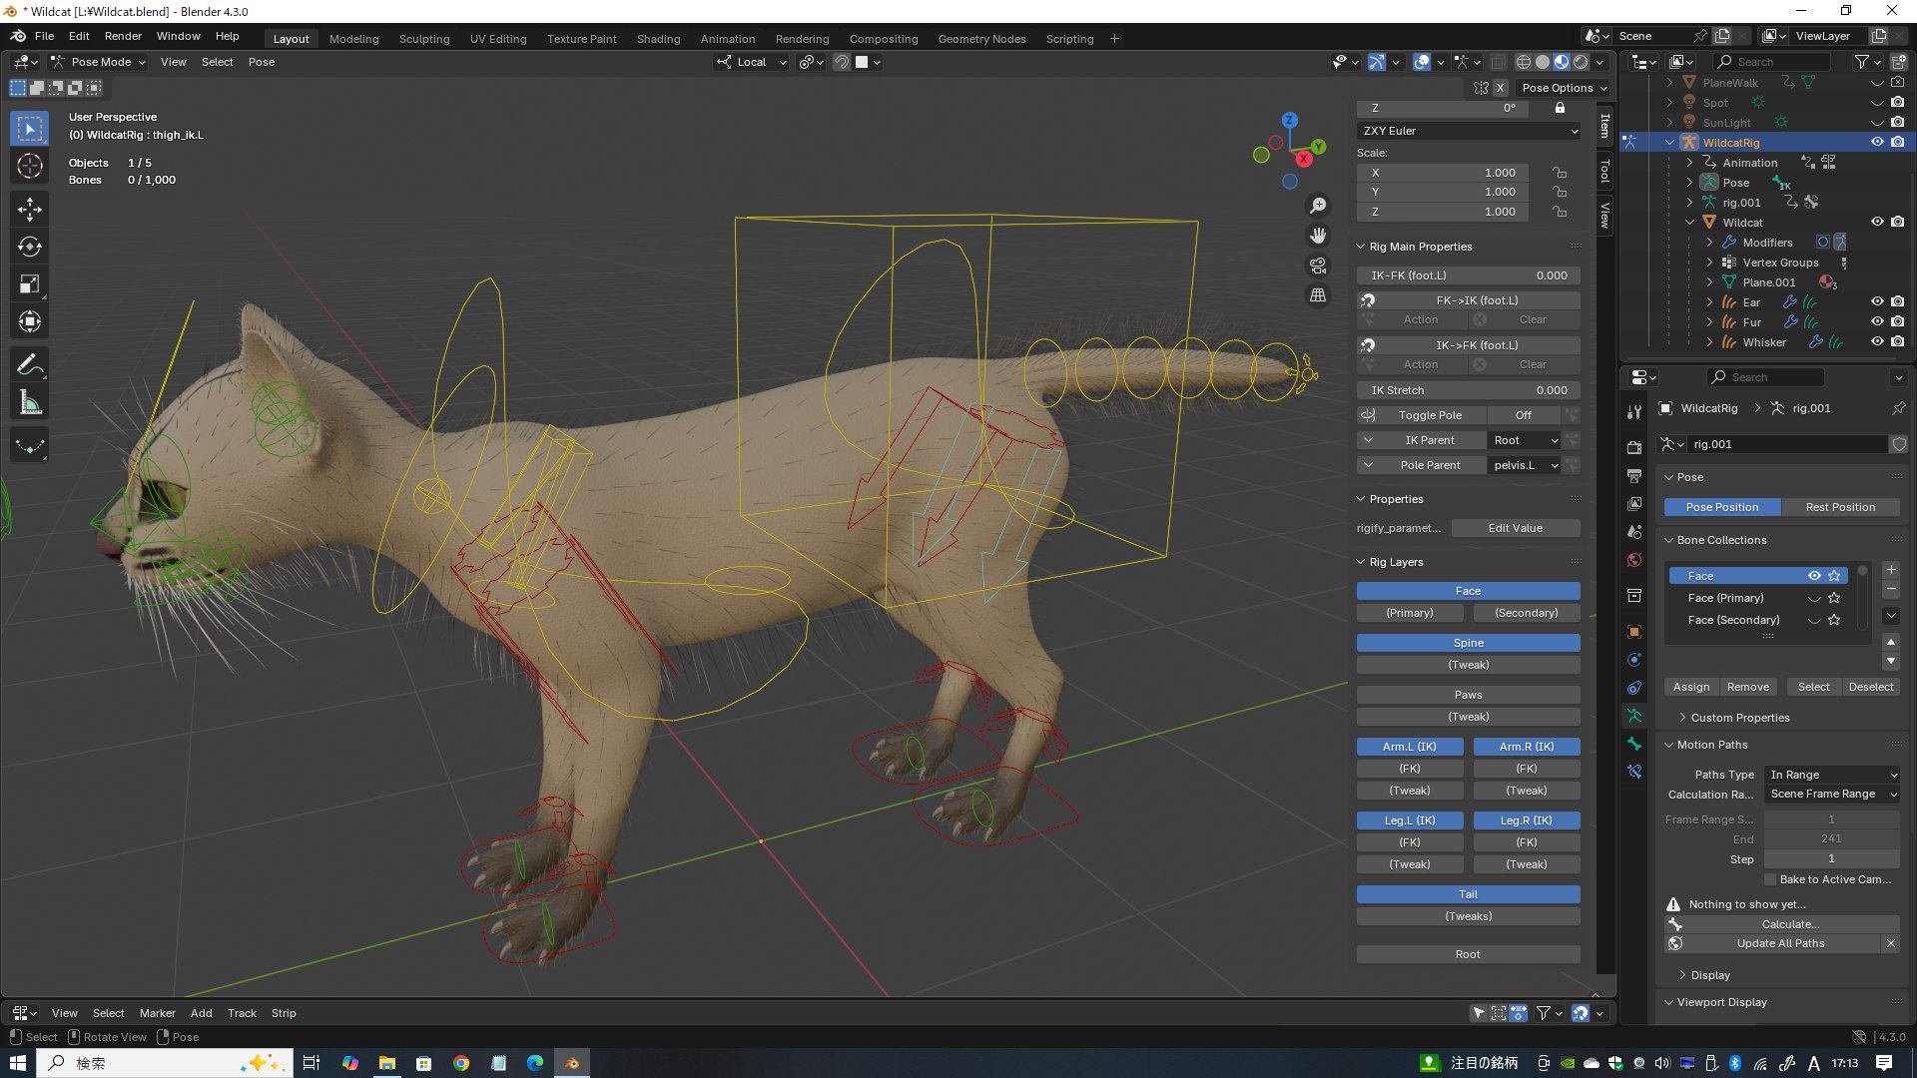
Task: Open the Paths Type In Range dropdown
Action: pos(1832,775)
